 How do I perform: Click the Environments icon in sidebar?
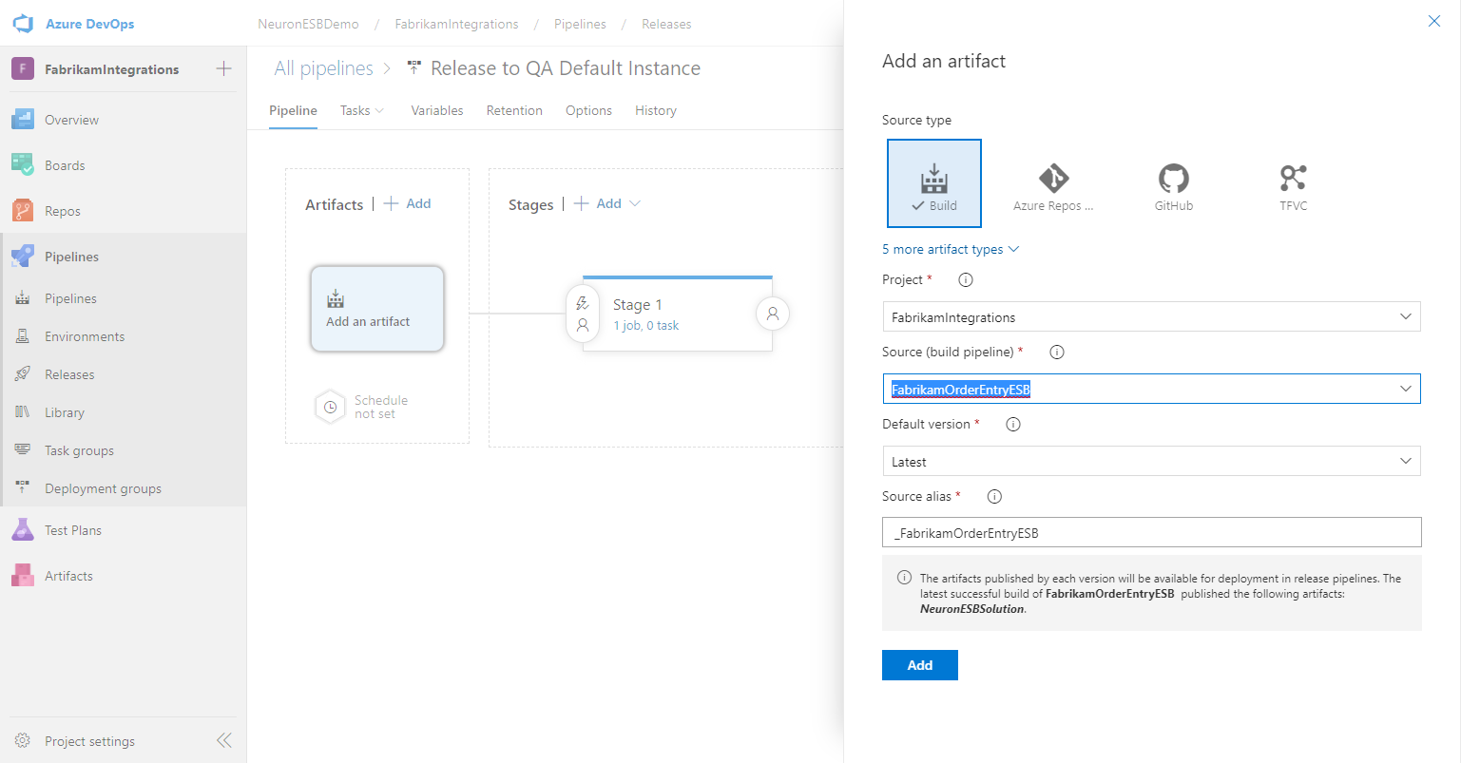(x=23, y=336)
